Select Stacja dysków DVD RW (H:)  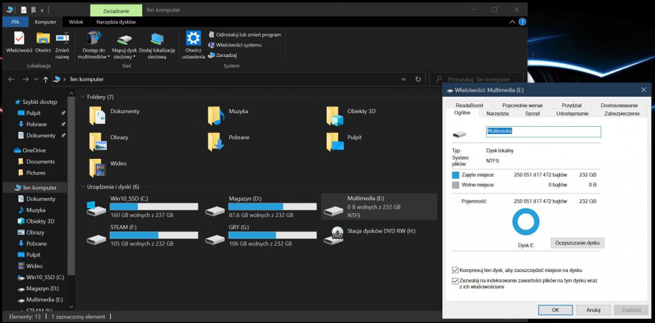[337, 234]
